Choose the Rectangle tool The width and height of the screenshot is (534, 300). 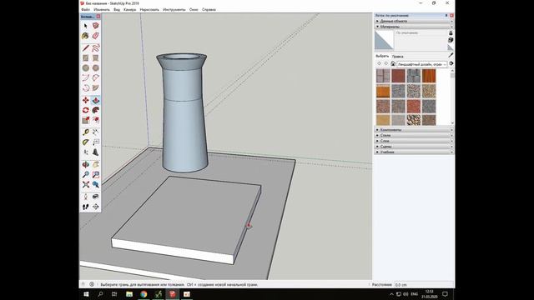pos(85,57)
